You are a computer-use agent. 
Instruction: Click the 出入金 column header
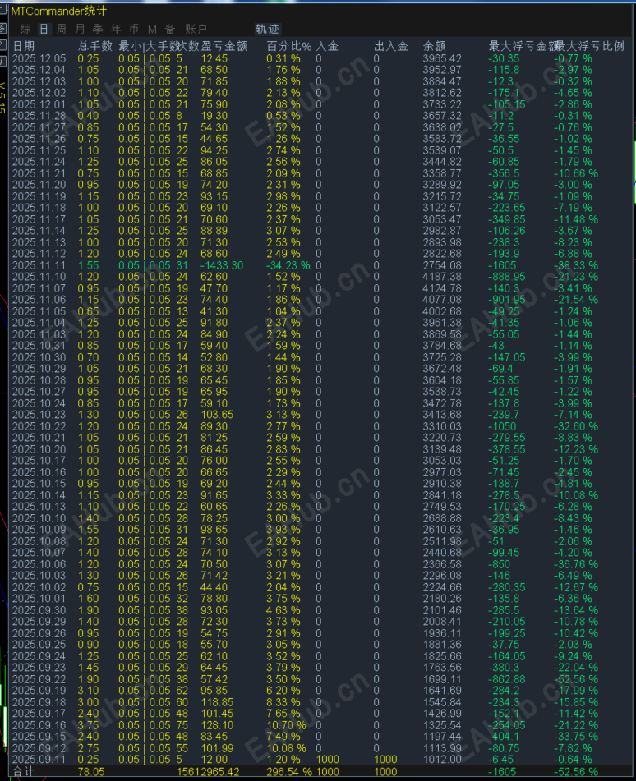[391, 46]
